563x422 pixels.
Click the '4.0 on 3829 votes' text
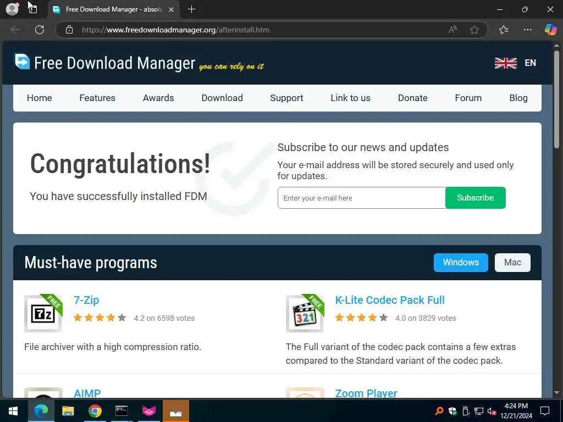426,318
